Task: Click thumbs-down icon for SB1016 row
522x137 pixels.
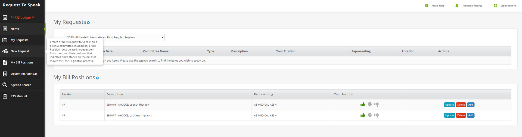Action: coord(377,104)
